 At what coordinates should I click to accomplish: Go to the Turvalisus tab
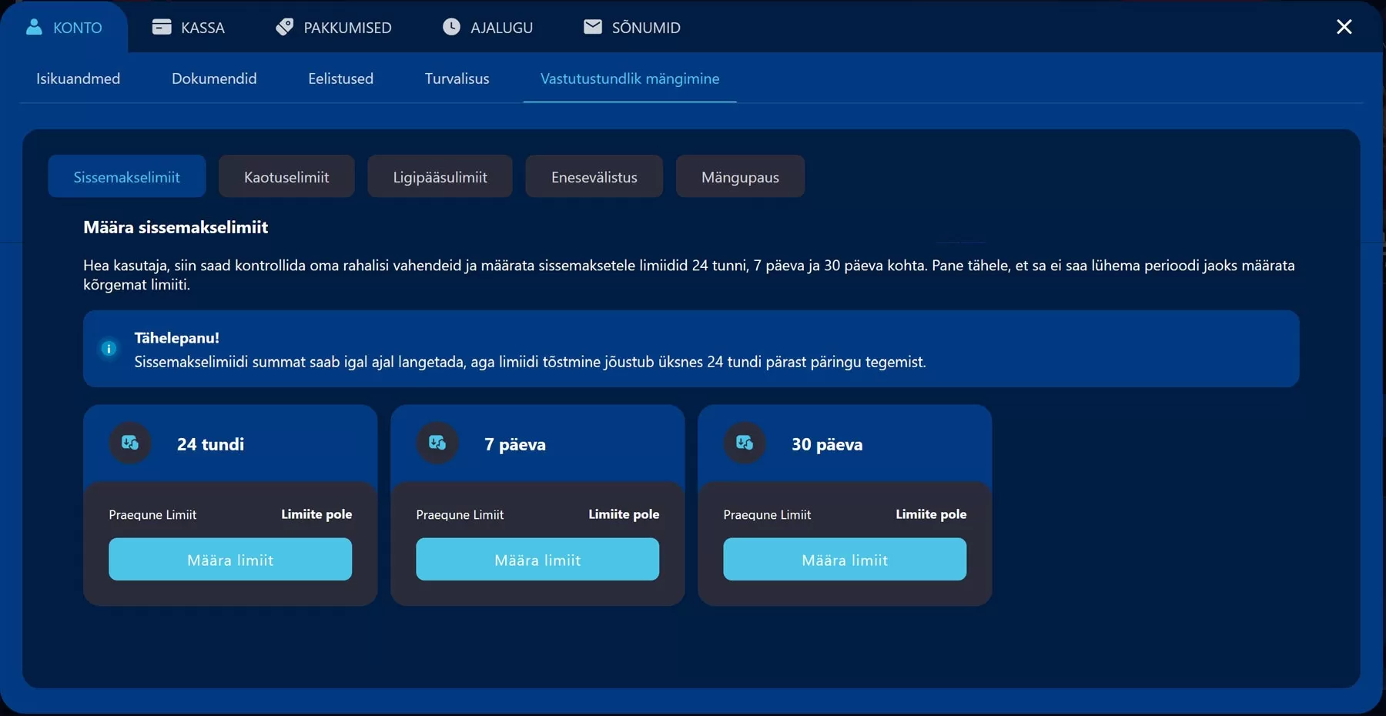[457, 79]
